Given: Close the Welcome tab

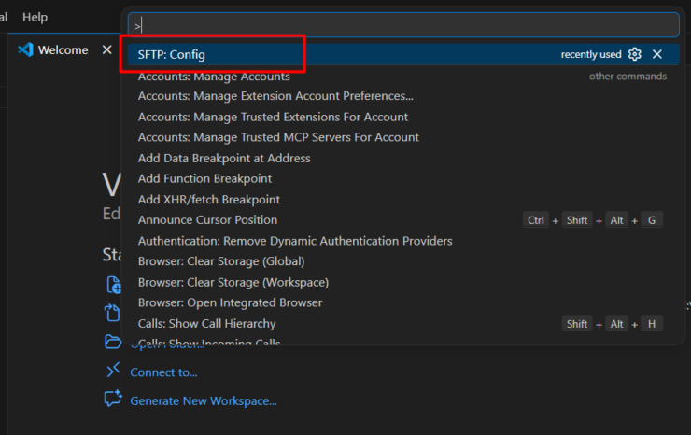Looking at the screenshot, I should 106,50.
